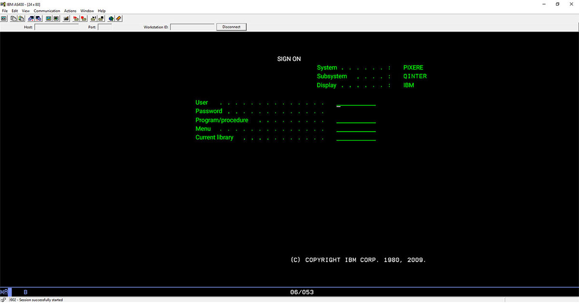
Task: Click the Record macro toolbar icon
Action: pyautogui.click(x=76, y=18)
